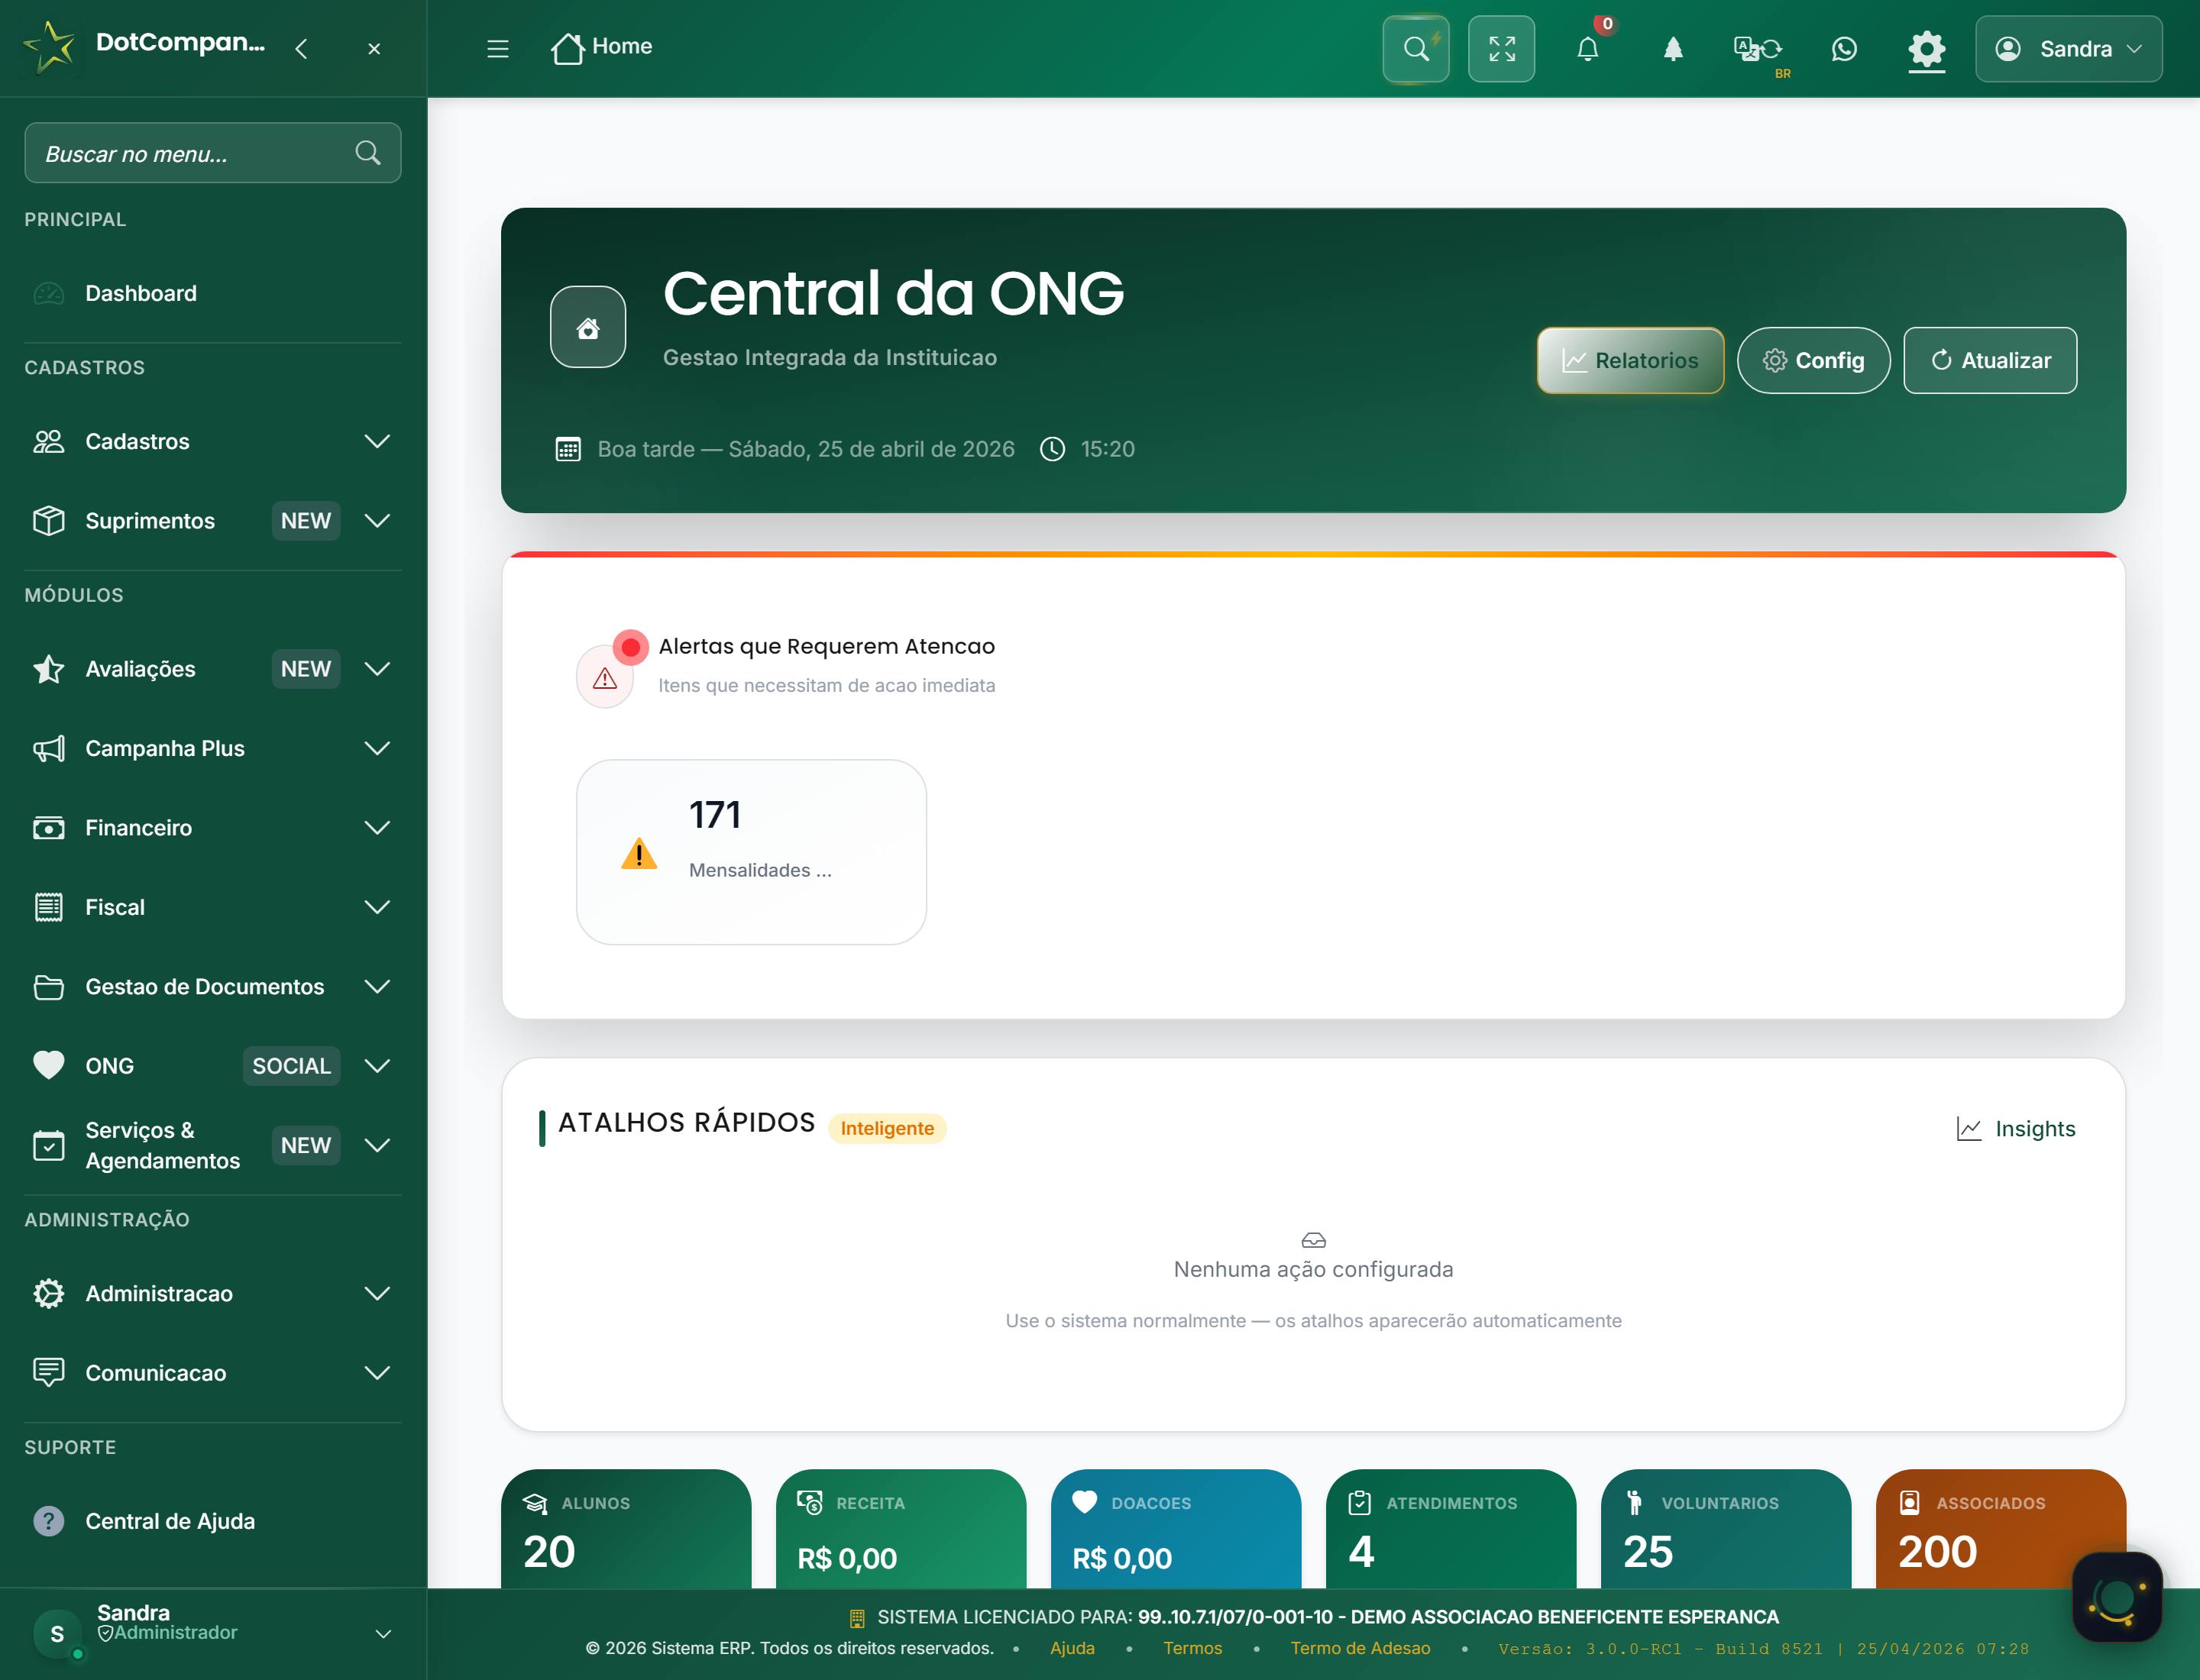Image resolution: width=2200 pixels, height=1680 pixels.
Task: Click the Financeiro cash icon
Action: (49, 828)
